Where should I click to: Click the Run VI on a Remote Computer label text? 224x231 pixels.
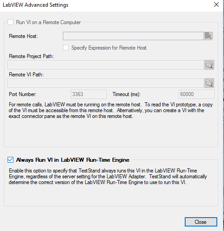click(48, 22)
